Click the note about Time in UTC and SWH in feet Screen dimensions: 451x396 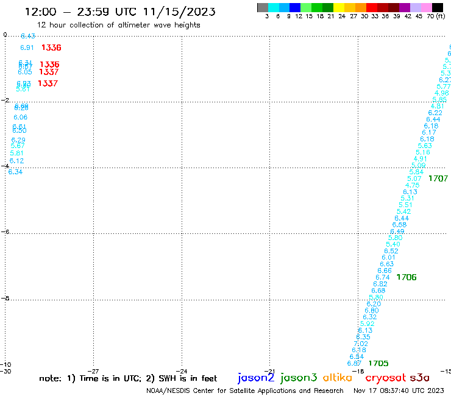128,378
